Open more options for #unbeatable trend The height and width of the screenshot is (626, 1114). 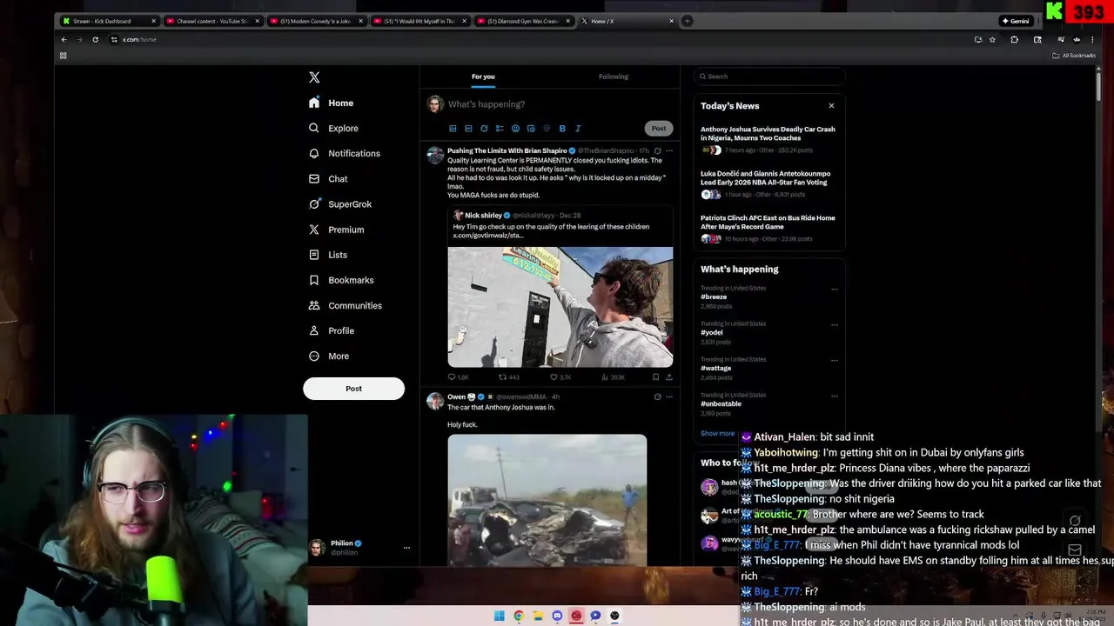click(x=835, y=396)
